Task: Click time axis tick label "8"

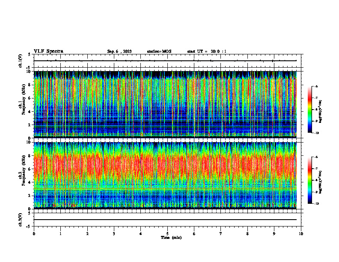Action: pyautogui.click(x=247, y=234)
